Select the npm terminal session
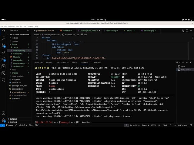The image size is (194, 145). pos(183,66)
